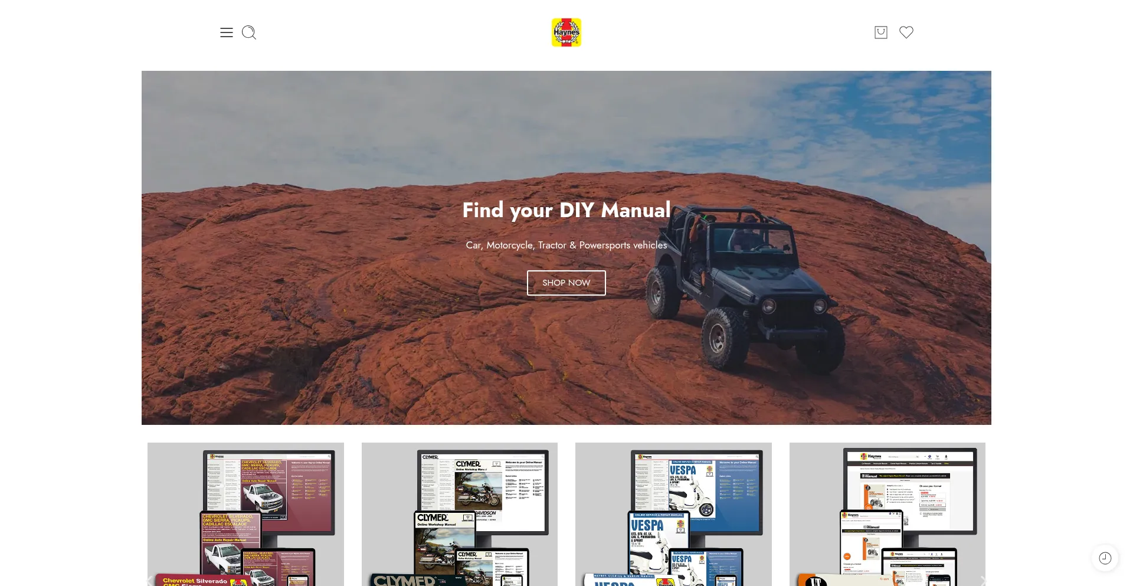This screenshot has width=1133, height=586.
Task: Open the recently viewed clock icon
Action: pos(1105,558)
